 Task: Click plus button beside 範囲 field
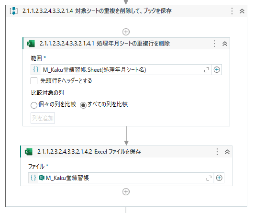217,70
